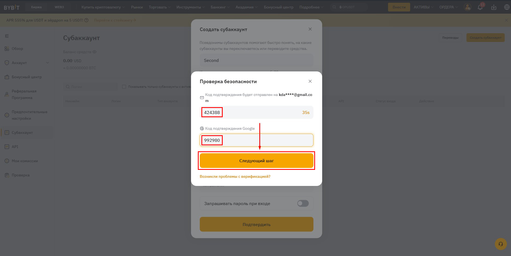Collapse the sidebar with hamburger icon
The image size is (511, 256).
tap(7, 36)
